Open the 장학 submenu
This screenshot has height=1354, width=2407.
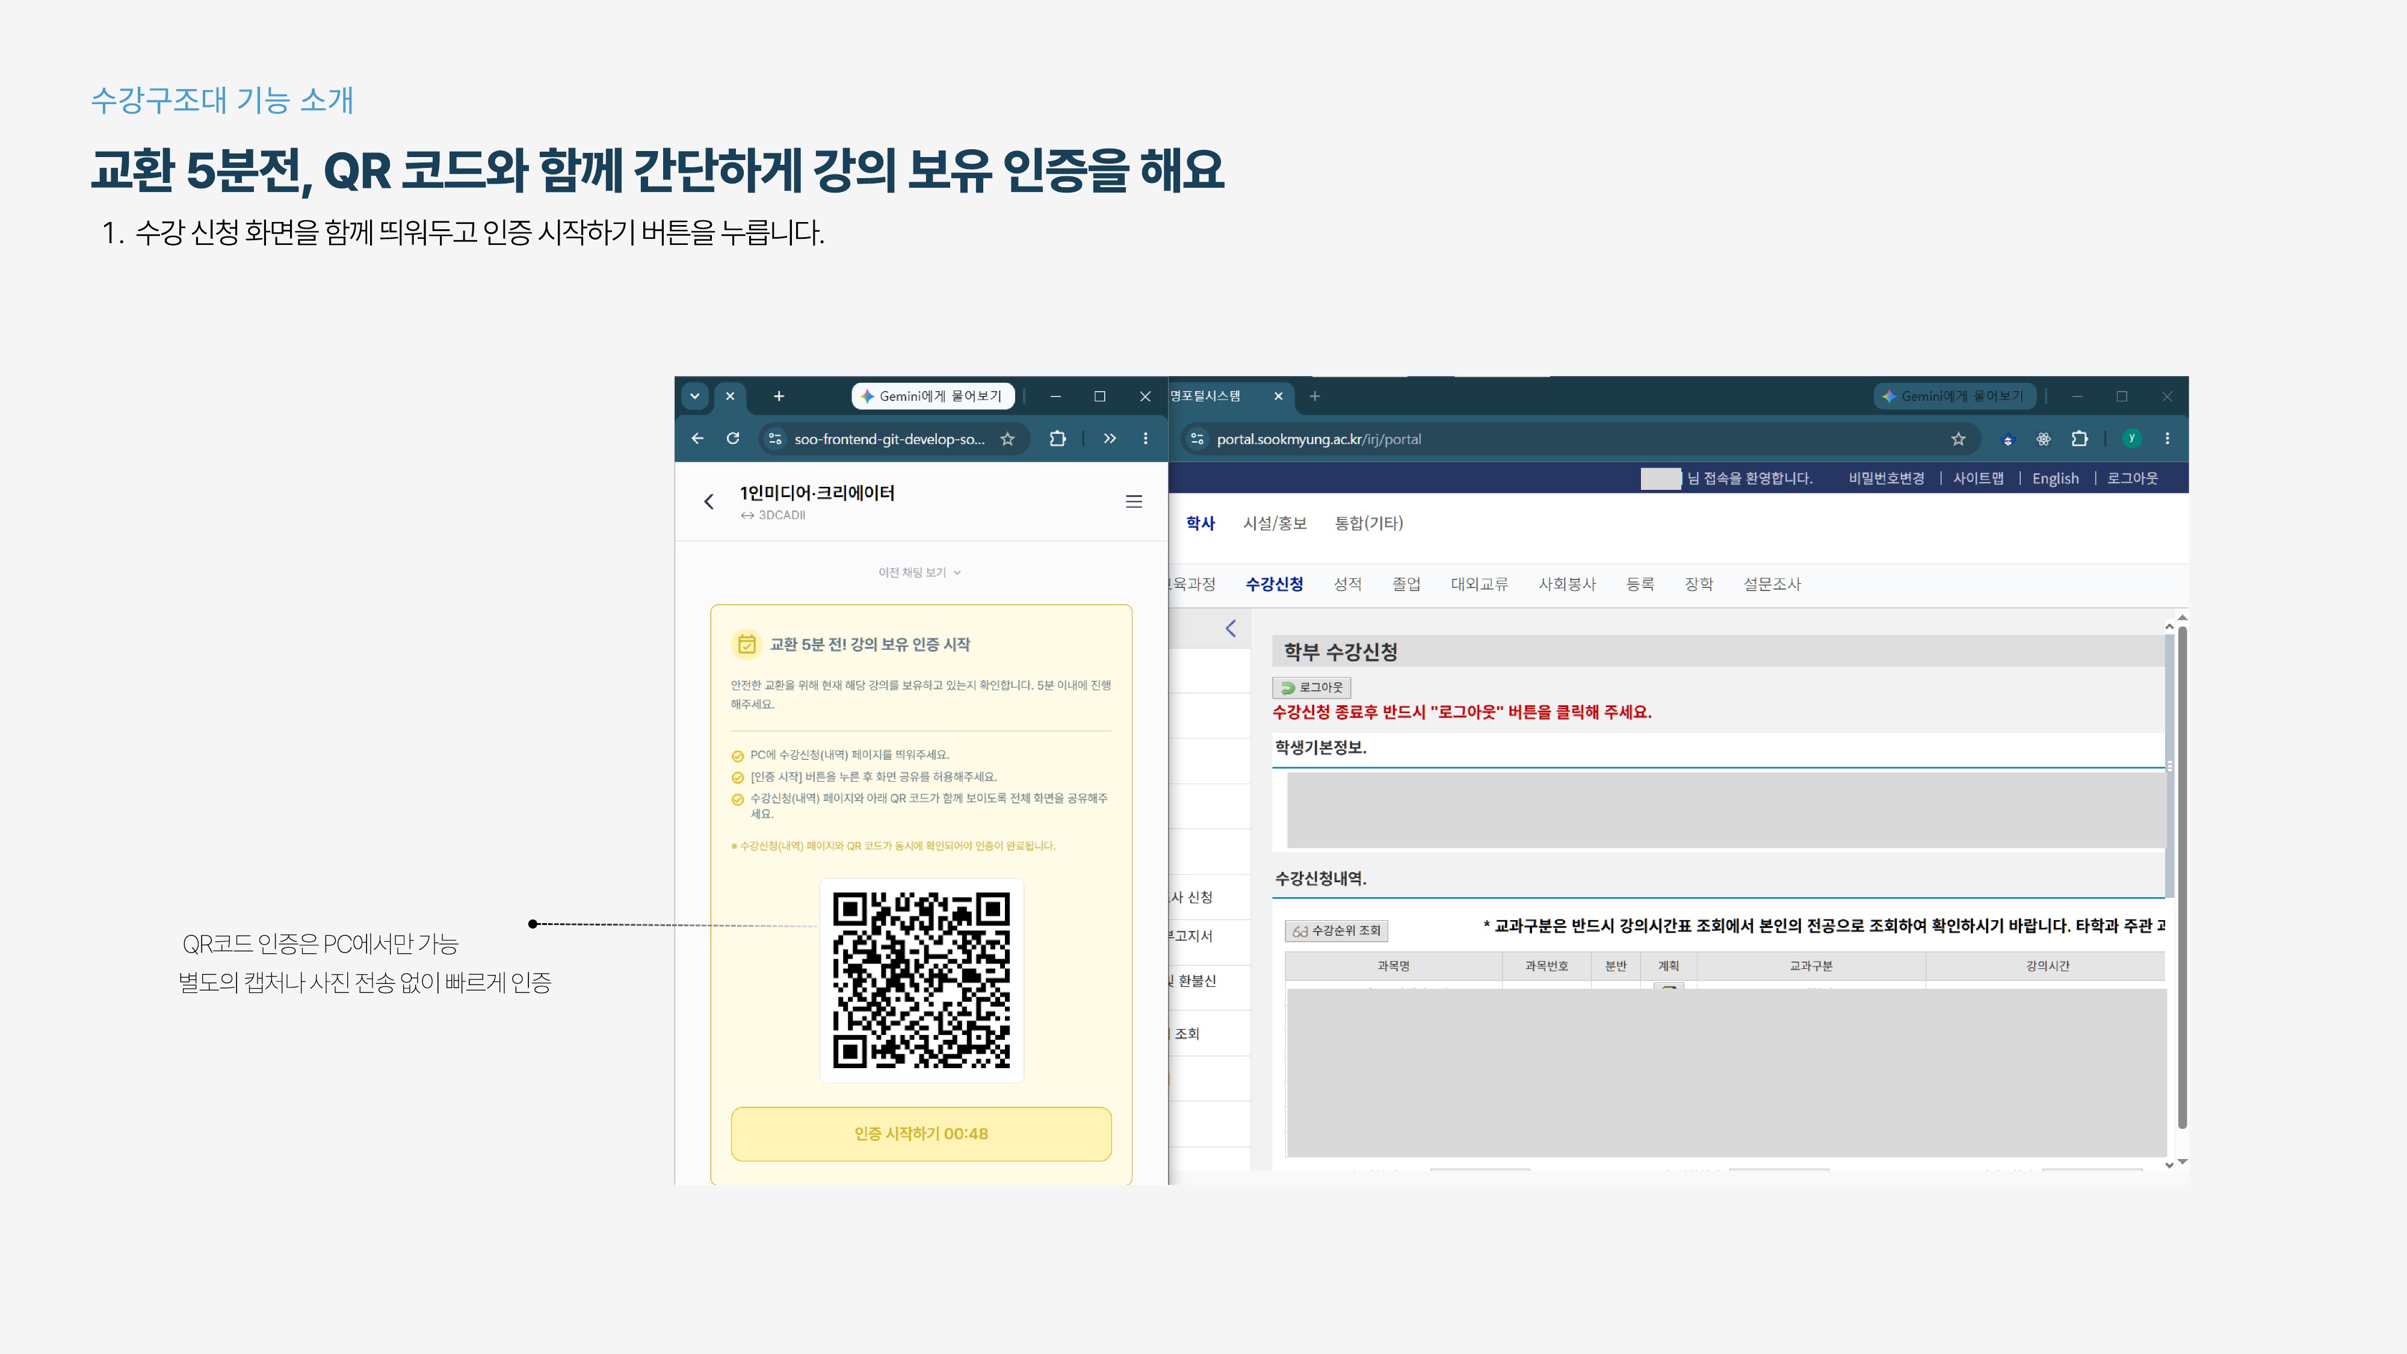[1699, 584]
